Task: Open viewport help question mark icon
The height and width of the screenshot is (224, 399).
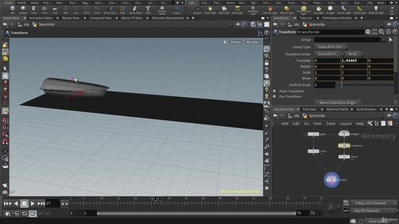Action: pyautogui.click(x=266, y=33)
